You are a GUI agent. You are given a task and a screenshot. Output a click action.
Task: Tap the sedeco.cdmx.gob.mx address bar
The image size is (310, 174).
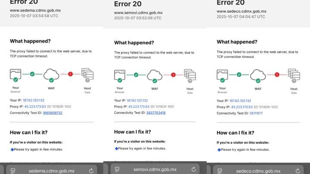point(258,170)
